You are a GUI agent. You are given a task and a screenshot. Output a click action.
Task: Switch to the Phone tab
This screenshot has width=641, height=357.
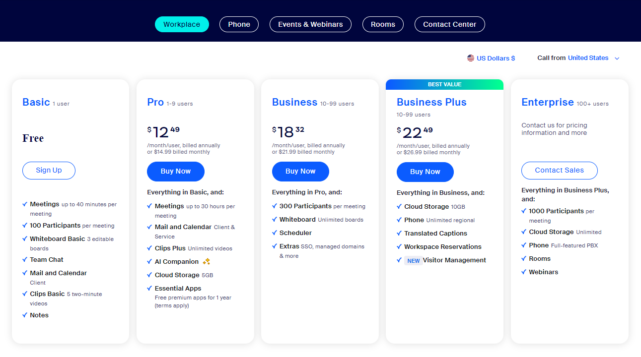(239, 24)
